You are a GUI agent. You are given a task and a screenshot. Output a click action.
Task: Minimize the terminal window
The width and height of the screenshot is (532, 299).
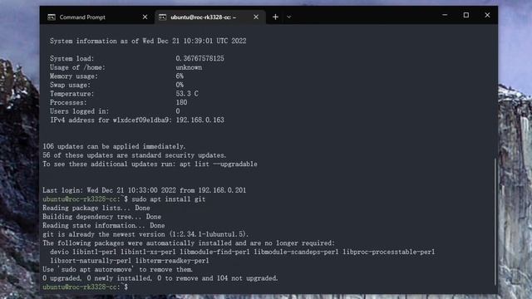point(445,15)
